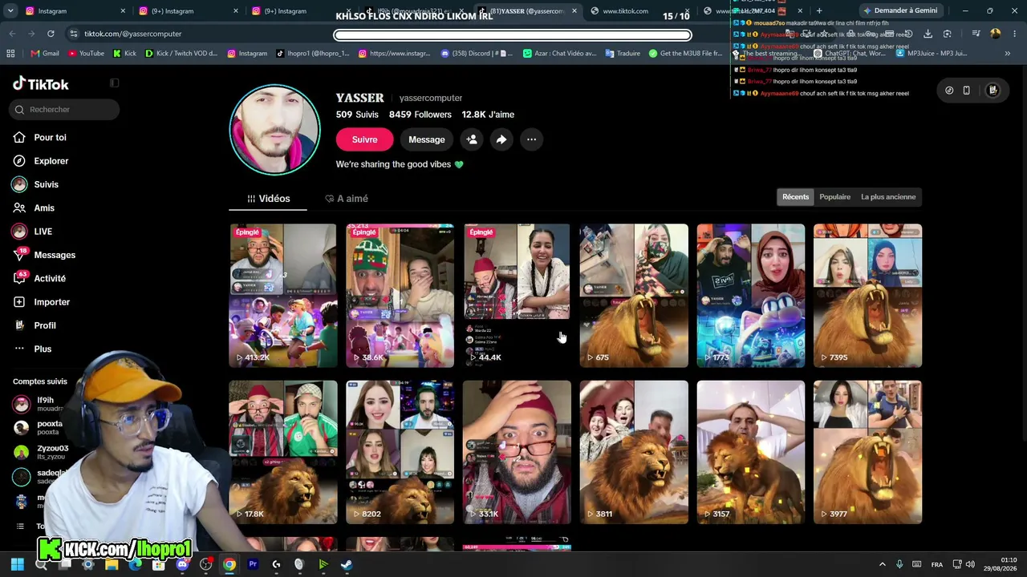Open Messages icon with 18 badge
The width and height of the screenshot is (1027, 577).
coord(19,255)
